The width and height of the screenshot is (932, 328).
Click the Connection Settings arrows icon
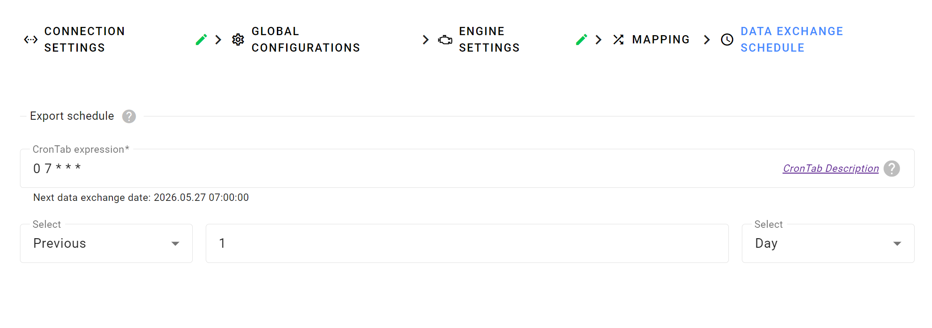pos(31,39)
